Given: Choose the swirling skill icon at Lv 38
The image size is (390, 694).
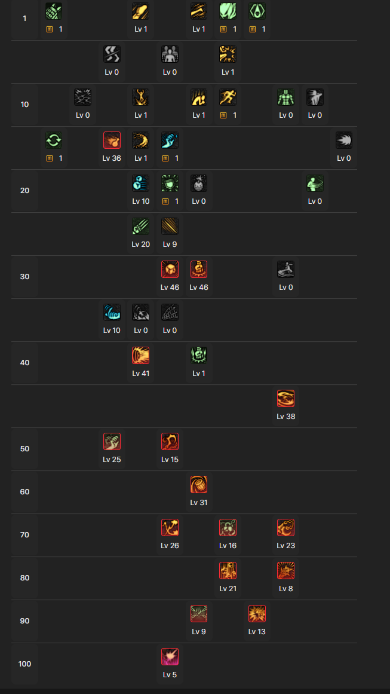Looking at the screenshot, I should [286, 399].
